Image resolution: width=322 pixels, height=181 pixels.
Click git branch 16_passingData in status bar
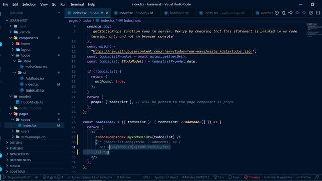click(17, 177)
